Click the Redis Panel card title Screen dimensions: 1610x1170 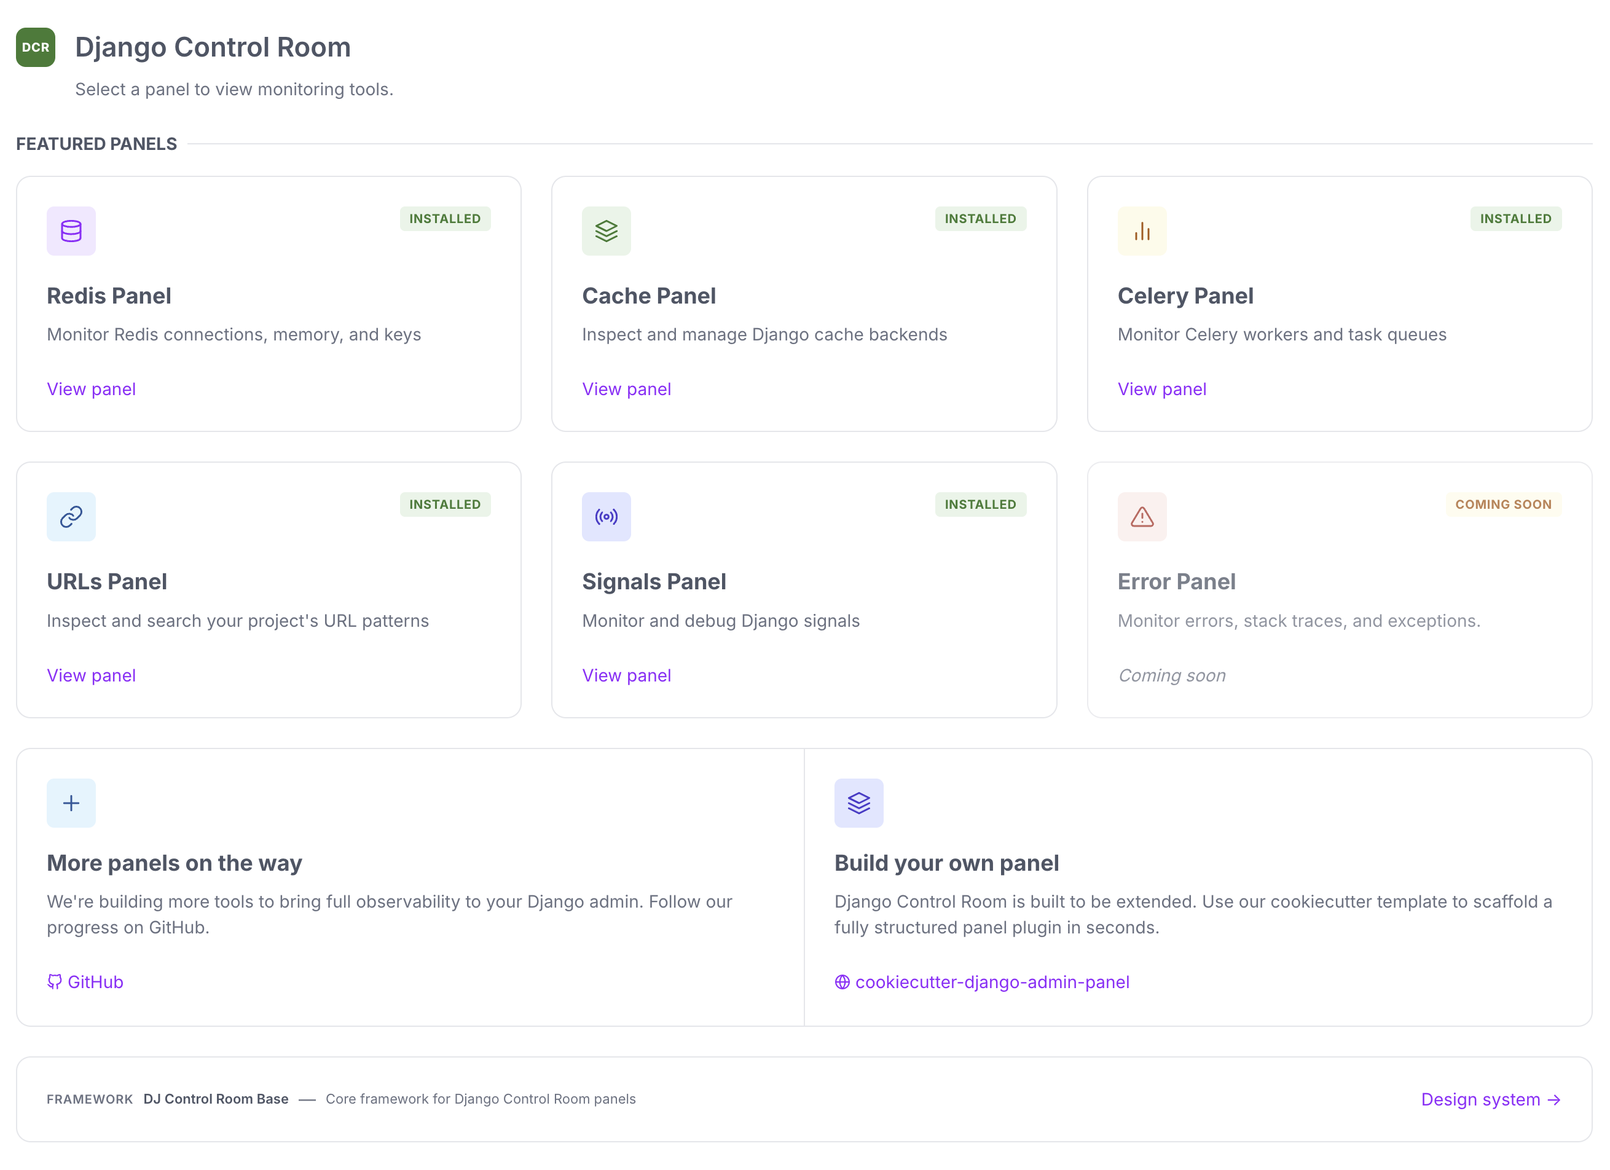pyautogui.click(x=109, y=296)
